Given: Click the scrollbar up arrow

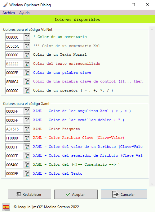Looking at the screenshot, I should [152, 29].
